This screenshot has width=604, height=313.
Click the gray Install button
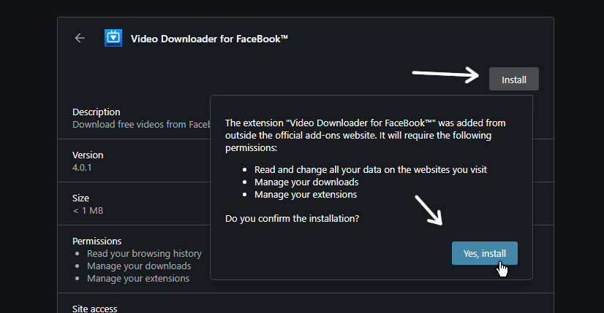[x=514, y=80]
